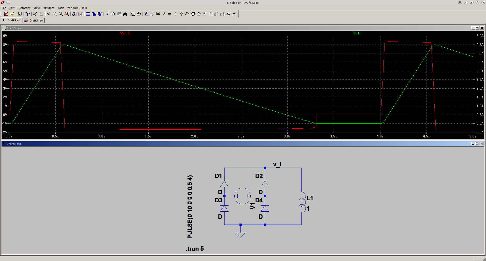Autorange the plot with waveform icon
Image resolution: width=486 pixels, height=261 pixels.
[x=74, y=14]
